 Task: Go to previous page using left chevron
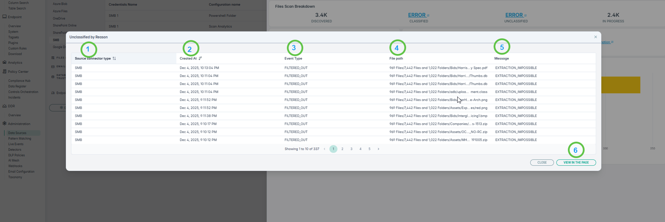324,149
